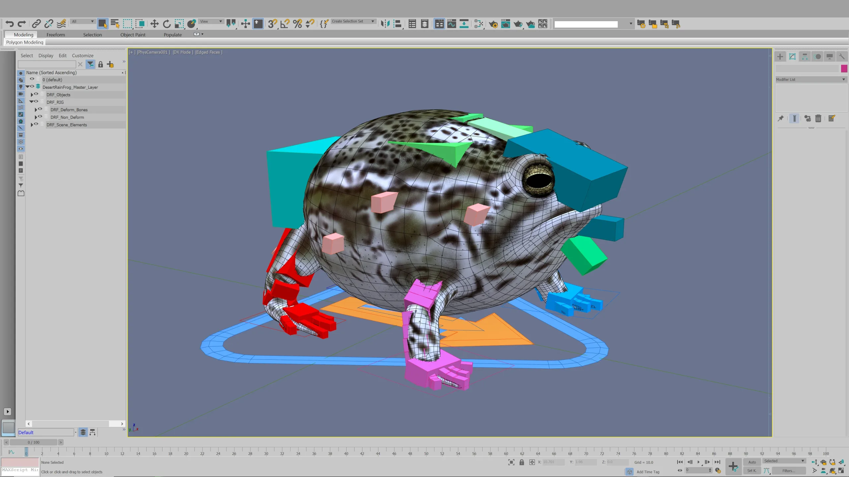This screenshot has height=477, width=849.
Task: Click the Scene Explorer search field
Action: (x=47, y=64)
